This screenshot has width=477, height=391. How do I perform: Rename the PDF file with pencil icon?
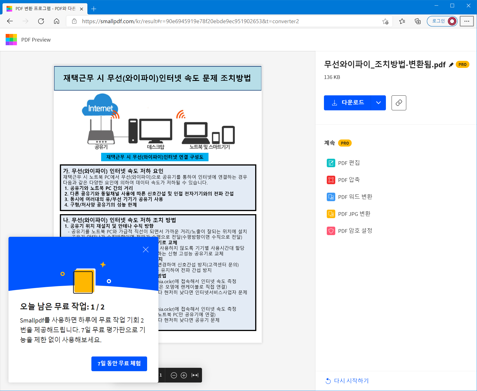coord(451,65)
